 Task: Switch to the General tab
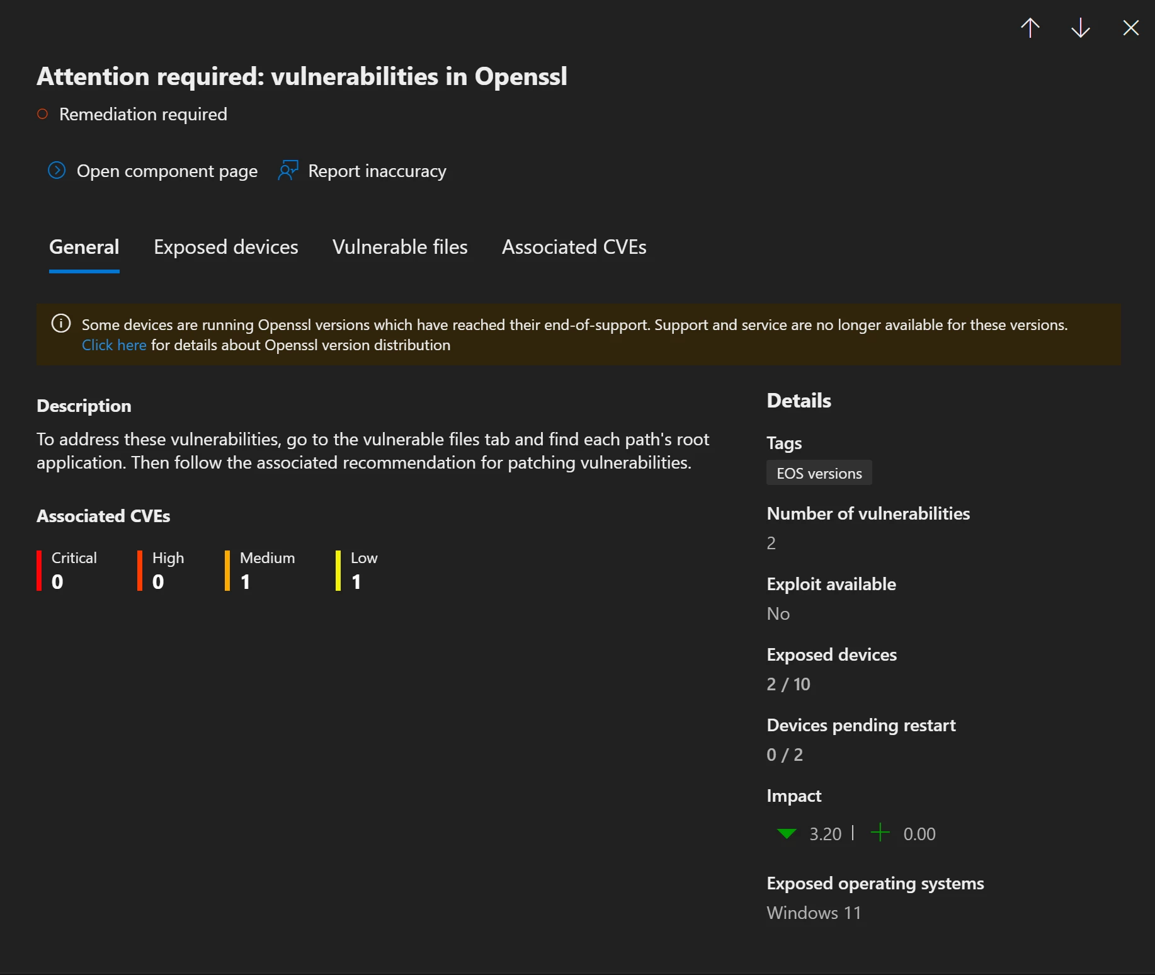[84, 247]
